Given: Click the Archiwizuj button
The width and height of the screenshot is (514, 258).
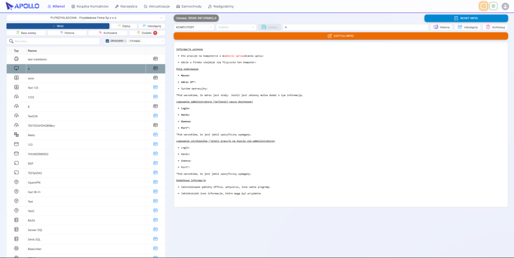Looking at the screenshot, I should click(x=495, y=27).
